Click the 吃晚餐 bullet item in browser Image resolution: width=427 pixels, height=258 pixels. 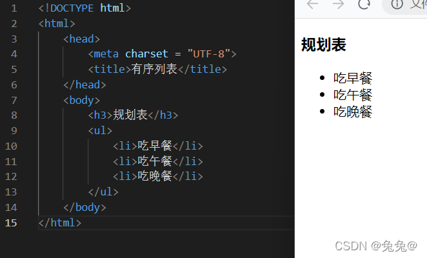click(353, 112)
